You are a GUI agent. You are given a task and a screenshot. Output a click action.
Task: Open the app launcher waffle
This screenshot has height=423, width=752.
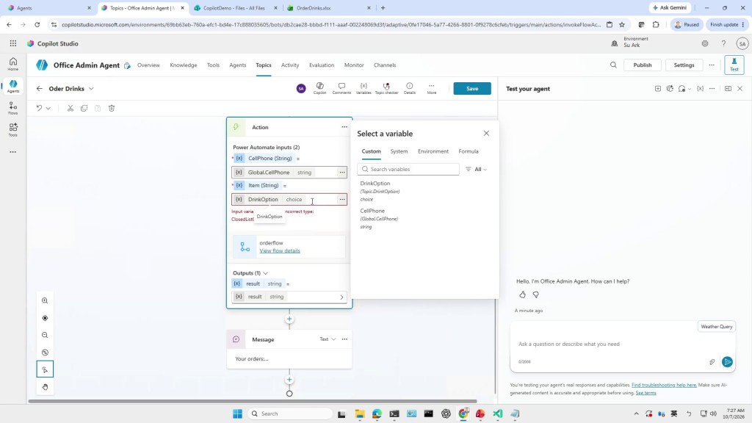[13, 43]
